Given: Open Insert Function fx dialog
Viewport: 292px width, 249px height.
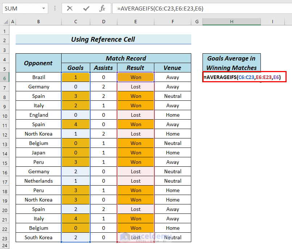Looking at the screenshot, I should [102, 8].
